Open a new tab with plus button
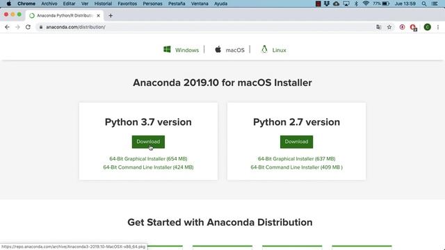This screenshot has width=445, height=250. [111, 15]
